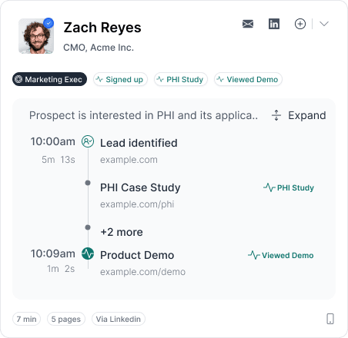Click the email envelope icon

pyautogui.click(x=248, y=24)
